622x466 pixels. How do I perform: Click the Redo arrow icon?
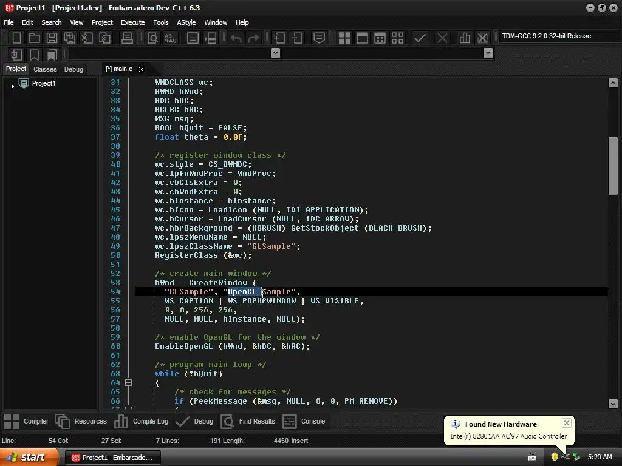tap(253, 38)
